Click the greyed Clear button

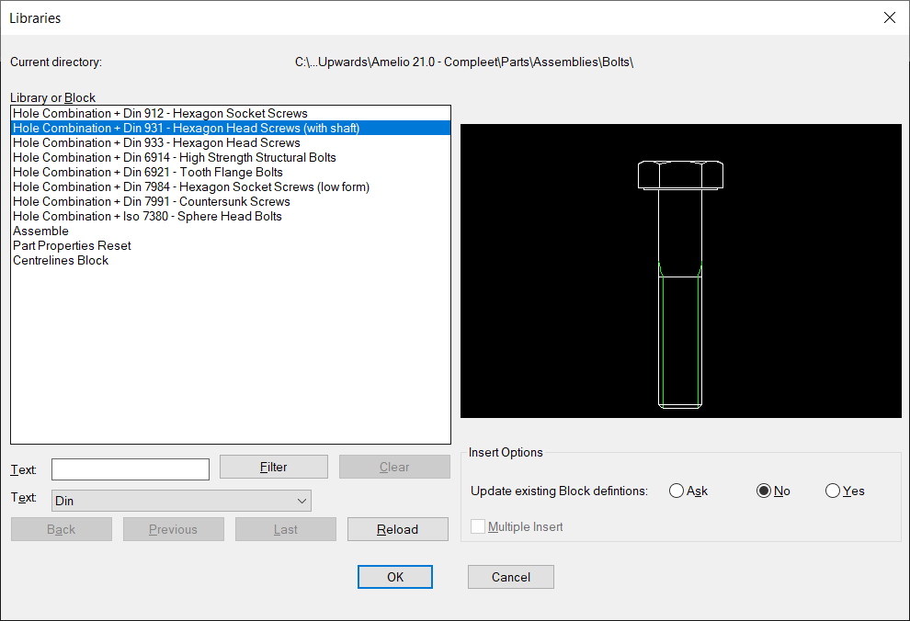click(394, 467)
